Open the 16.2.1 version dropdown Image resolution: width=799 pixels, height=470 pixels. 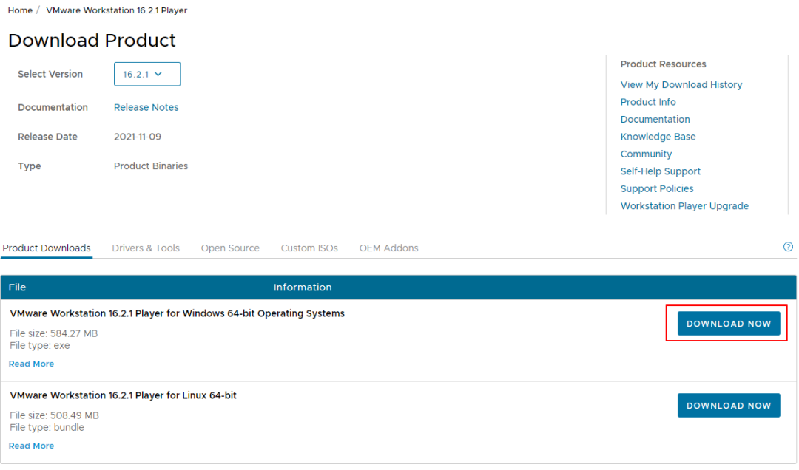(146, 75)
